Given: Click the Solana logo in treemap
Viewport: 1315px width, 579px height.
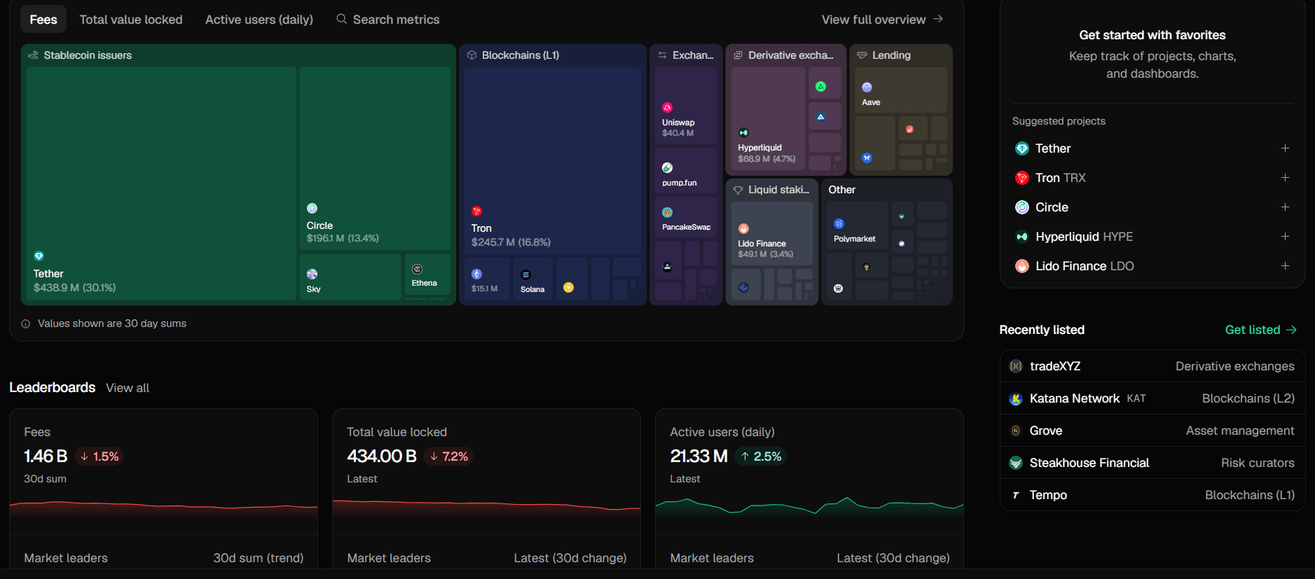Looking at the screenshot, I should click(525, 274).
